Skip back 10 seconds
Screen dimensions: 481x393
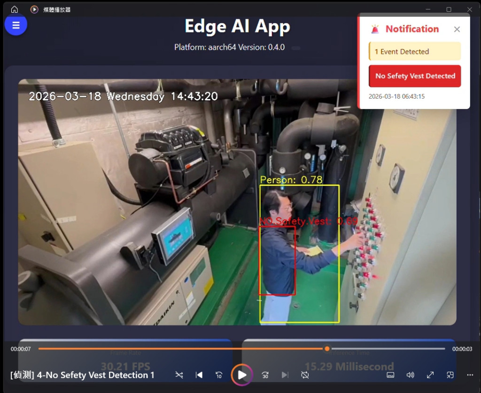219,375
